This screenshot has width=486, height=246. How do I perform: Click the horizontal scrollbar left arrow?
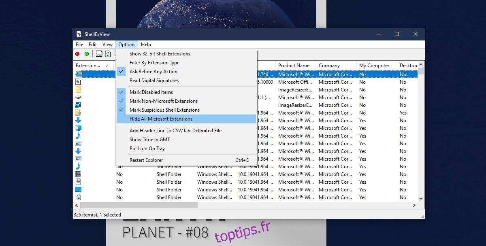(77, 205)
